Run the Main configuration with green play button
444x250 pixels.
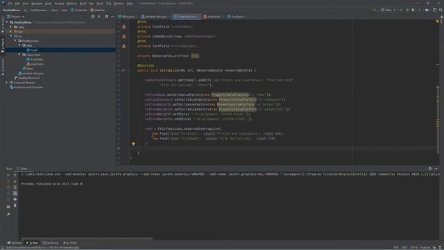[401, 10]
